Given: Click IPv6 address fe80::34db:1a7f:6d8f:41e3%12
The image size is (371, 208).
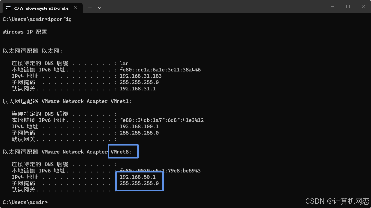Looking at the screenshot, I should [x=162, y=120].
